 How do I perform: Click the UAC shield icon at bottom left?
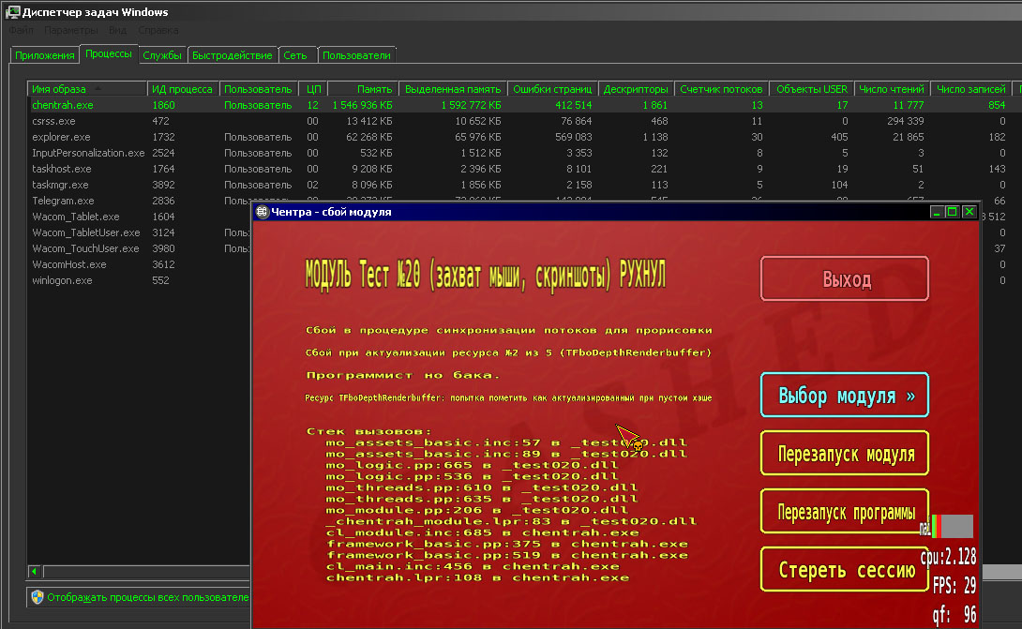(38, 597)
